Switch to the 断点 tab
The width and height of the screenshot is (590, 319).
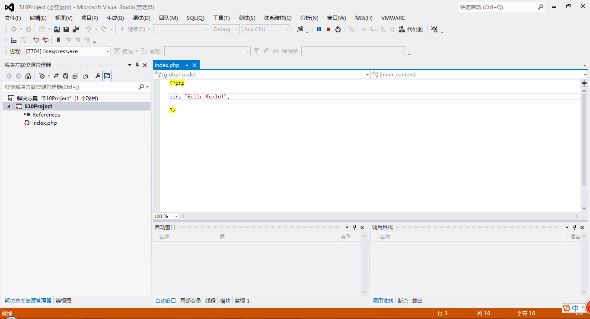403,301
